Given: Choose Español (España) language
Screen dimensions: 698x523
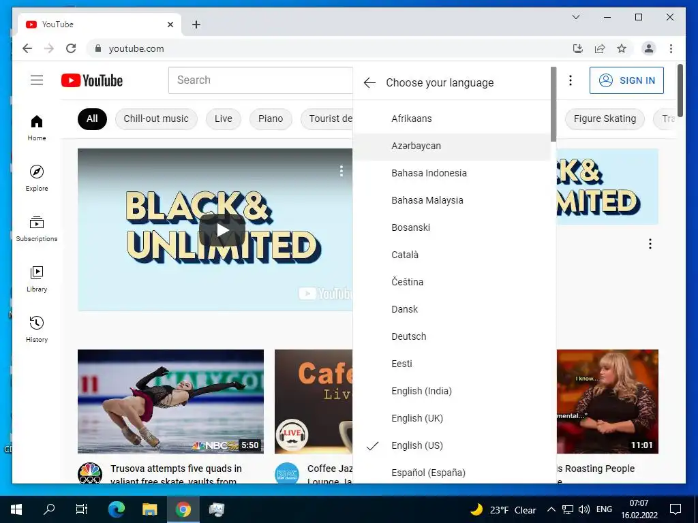Looking at the screenshot, I should tap(452, 473).
